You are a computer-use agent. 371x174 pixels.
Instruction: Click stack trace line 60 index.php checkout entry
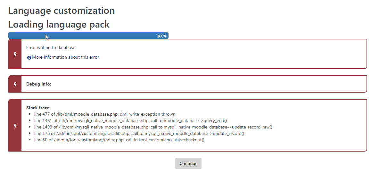tap(119, 140)
